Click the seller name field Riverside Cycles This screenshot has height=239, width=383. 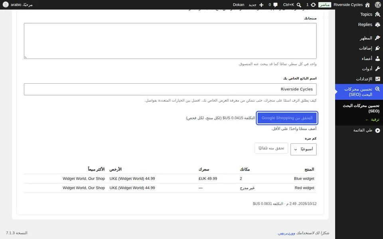point(170,89)
